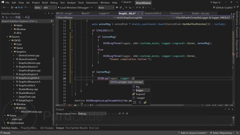Open the Analyze menu
This screenshot has height=135, width=240.
click(71, 3)
